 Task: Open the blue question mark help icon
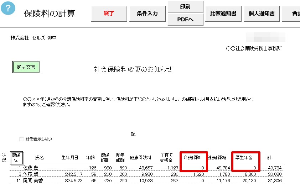point(8,8)
